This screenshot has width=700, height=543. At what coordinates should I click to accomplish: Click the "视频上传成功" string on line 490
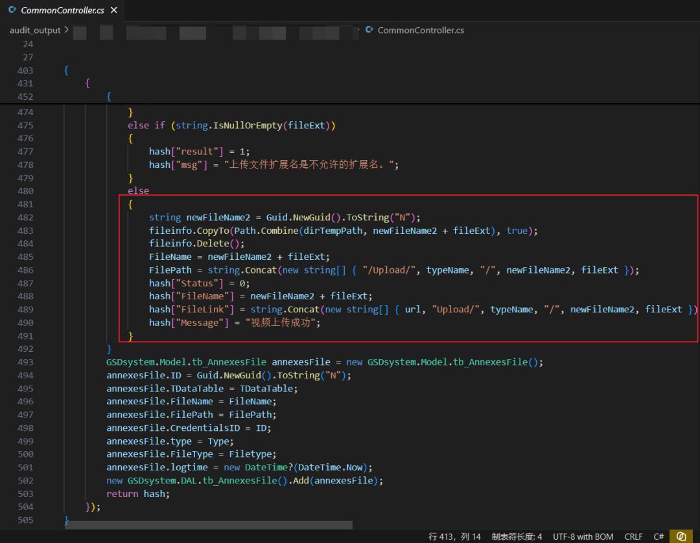click(281, 323)
